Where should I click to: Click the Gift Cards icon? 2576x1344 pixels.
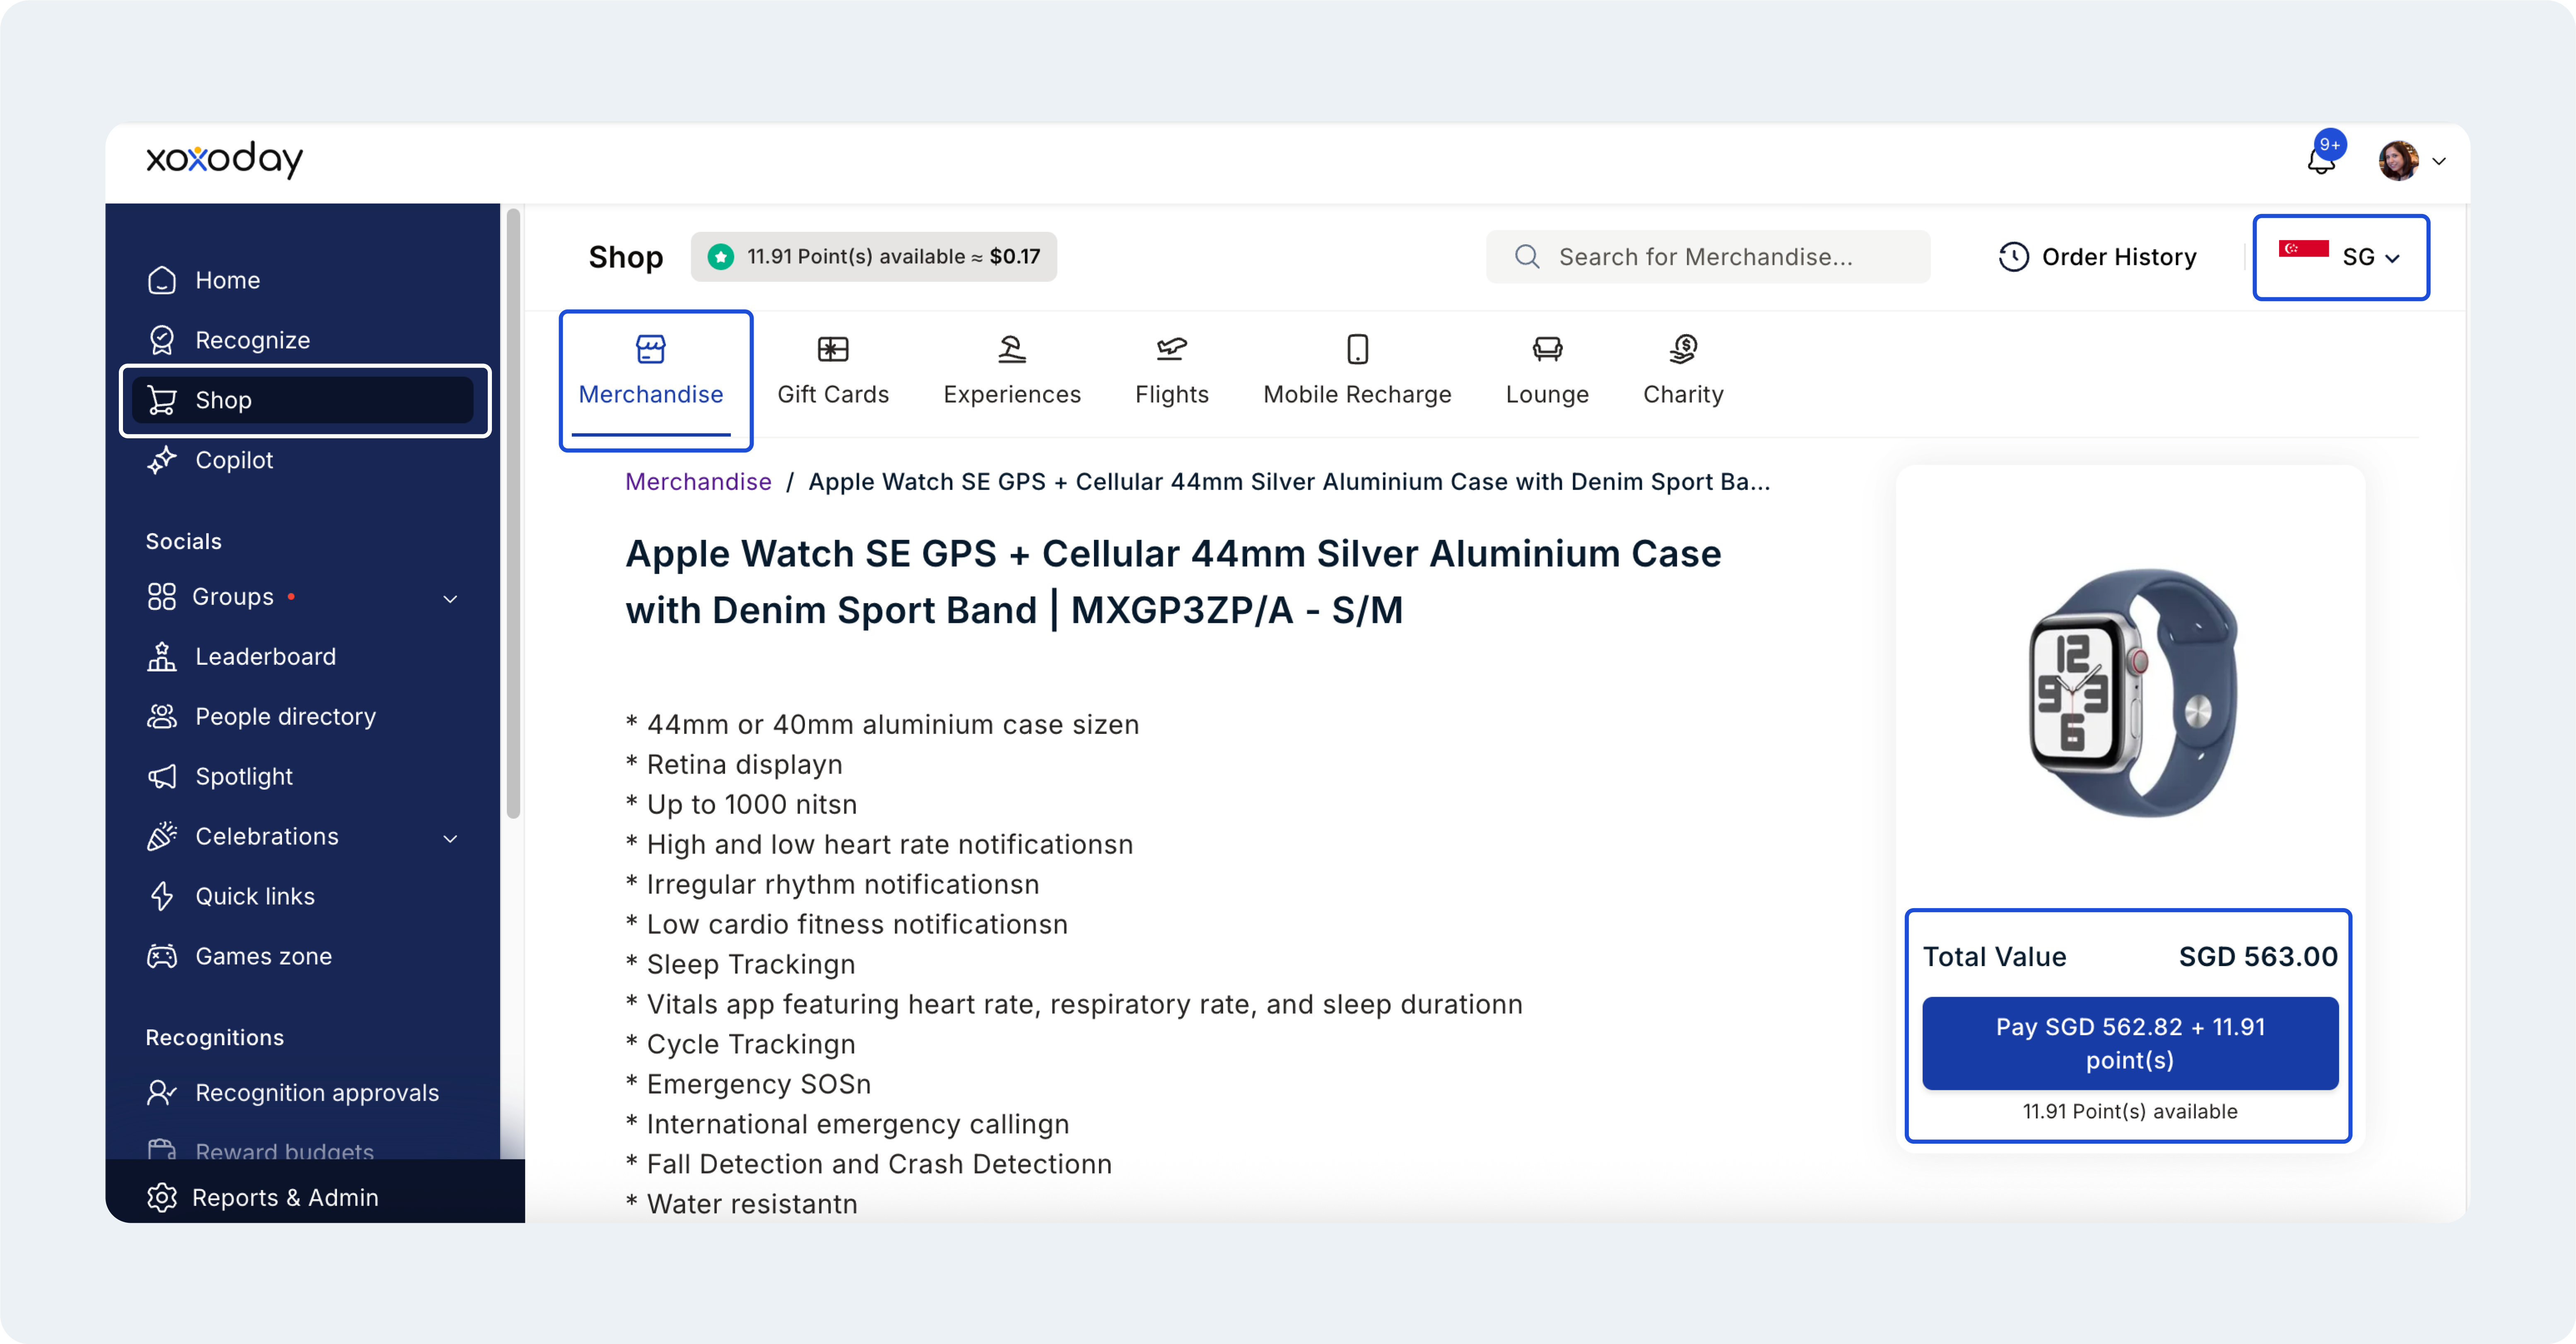coord(833,349)
